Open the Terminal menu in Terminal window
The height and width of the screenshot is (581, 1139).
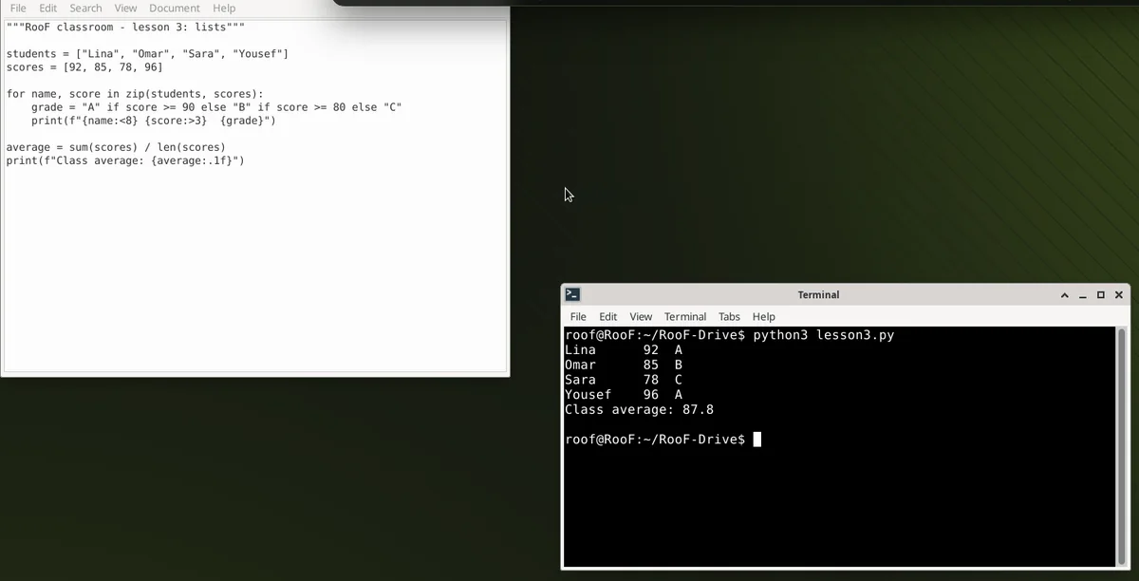click(x=685, y=316)
